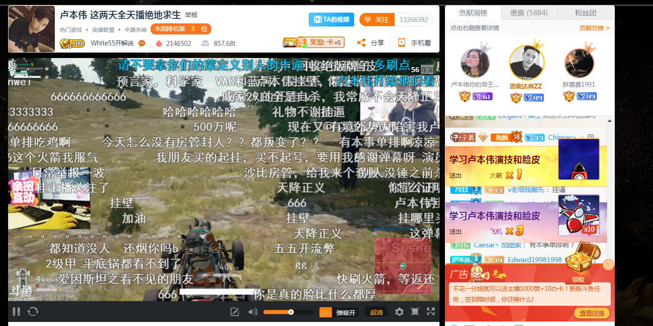Click the 飞机 ×3 gift banner text
The width and height of the screenshot is (653, 326).
click(506, 231)
